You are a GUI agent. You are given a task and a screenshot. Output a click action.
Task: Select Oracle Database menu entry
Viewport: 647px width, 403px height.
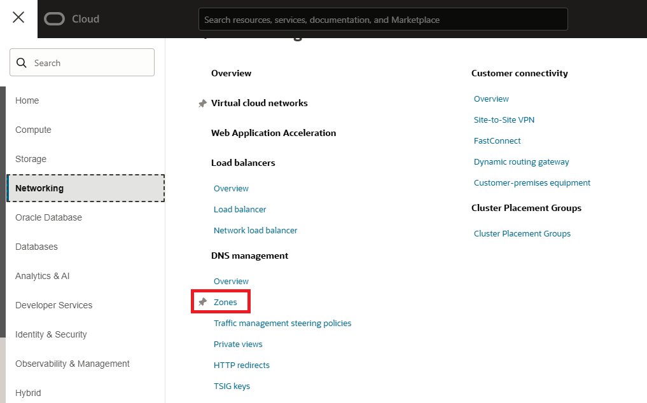pos(48,217)
